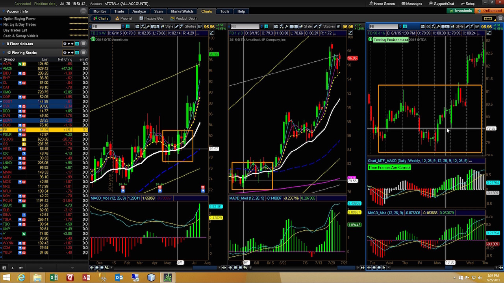Screen dimensions: 504x283
Task: Select AAPL row in the watchlist
Action: coord(44,64)
